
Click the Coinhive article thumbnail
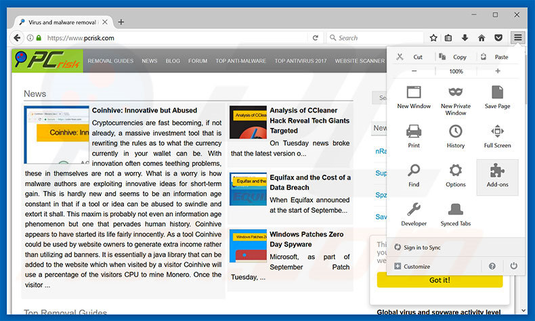tap(57, 135)
